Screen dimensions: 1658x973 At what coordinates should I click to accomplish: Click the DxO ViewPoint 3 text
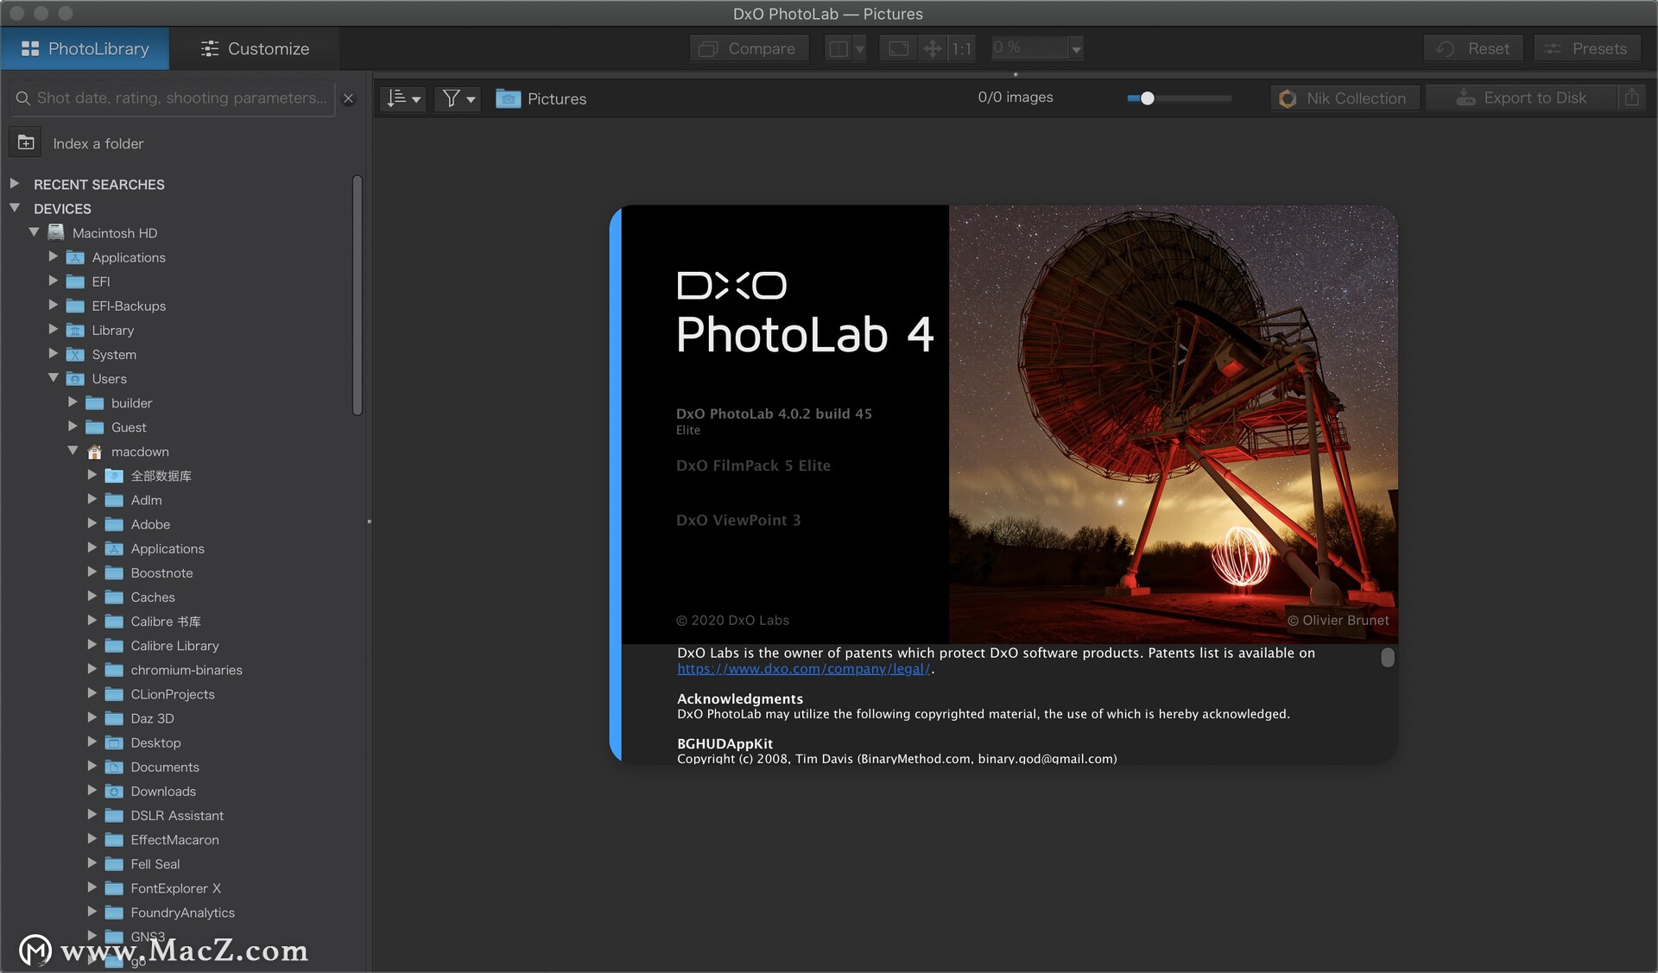738,520
